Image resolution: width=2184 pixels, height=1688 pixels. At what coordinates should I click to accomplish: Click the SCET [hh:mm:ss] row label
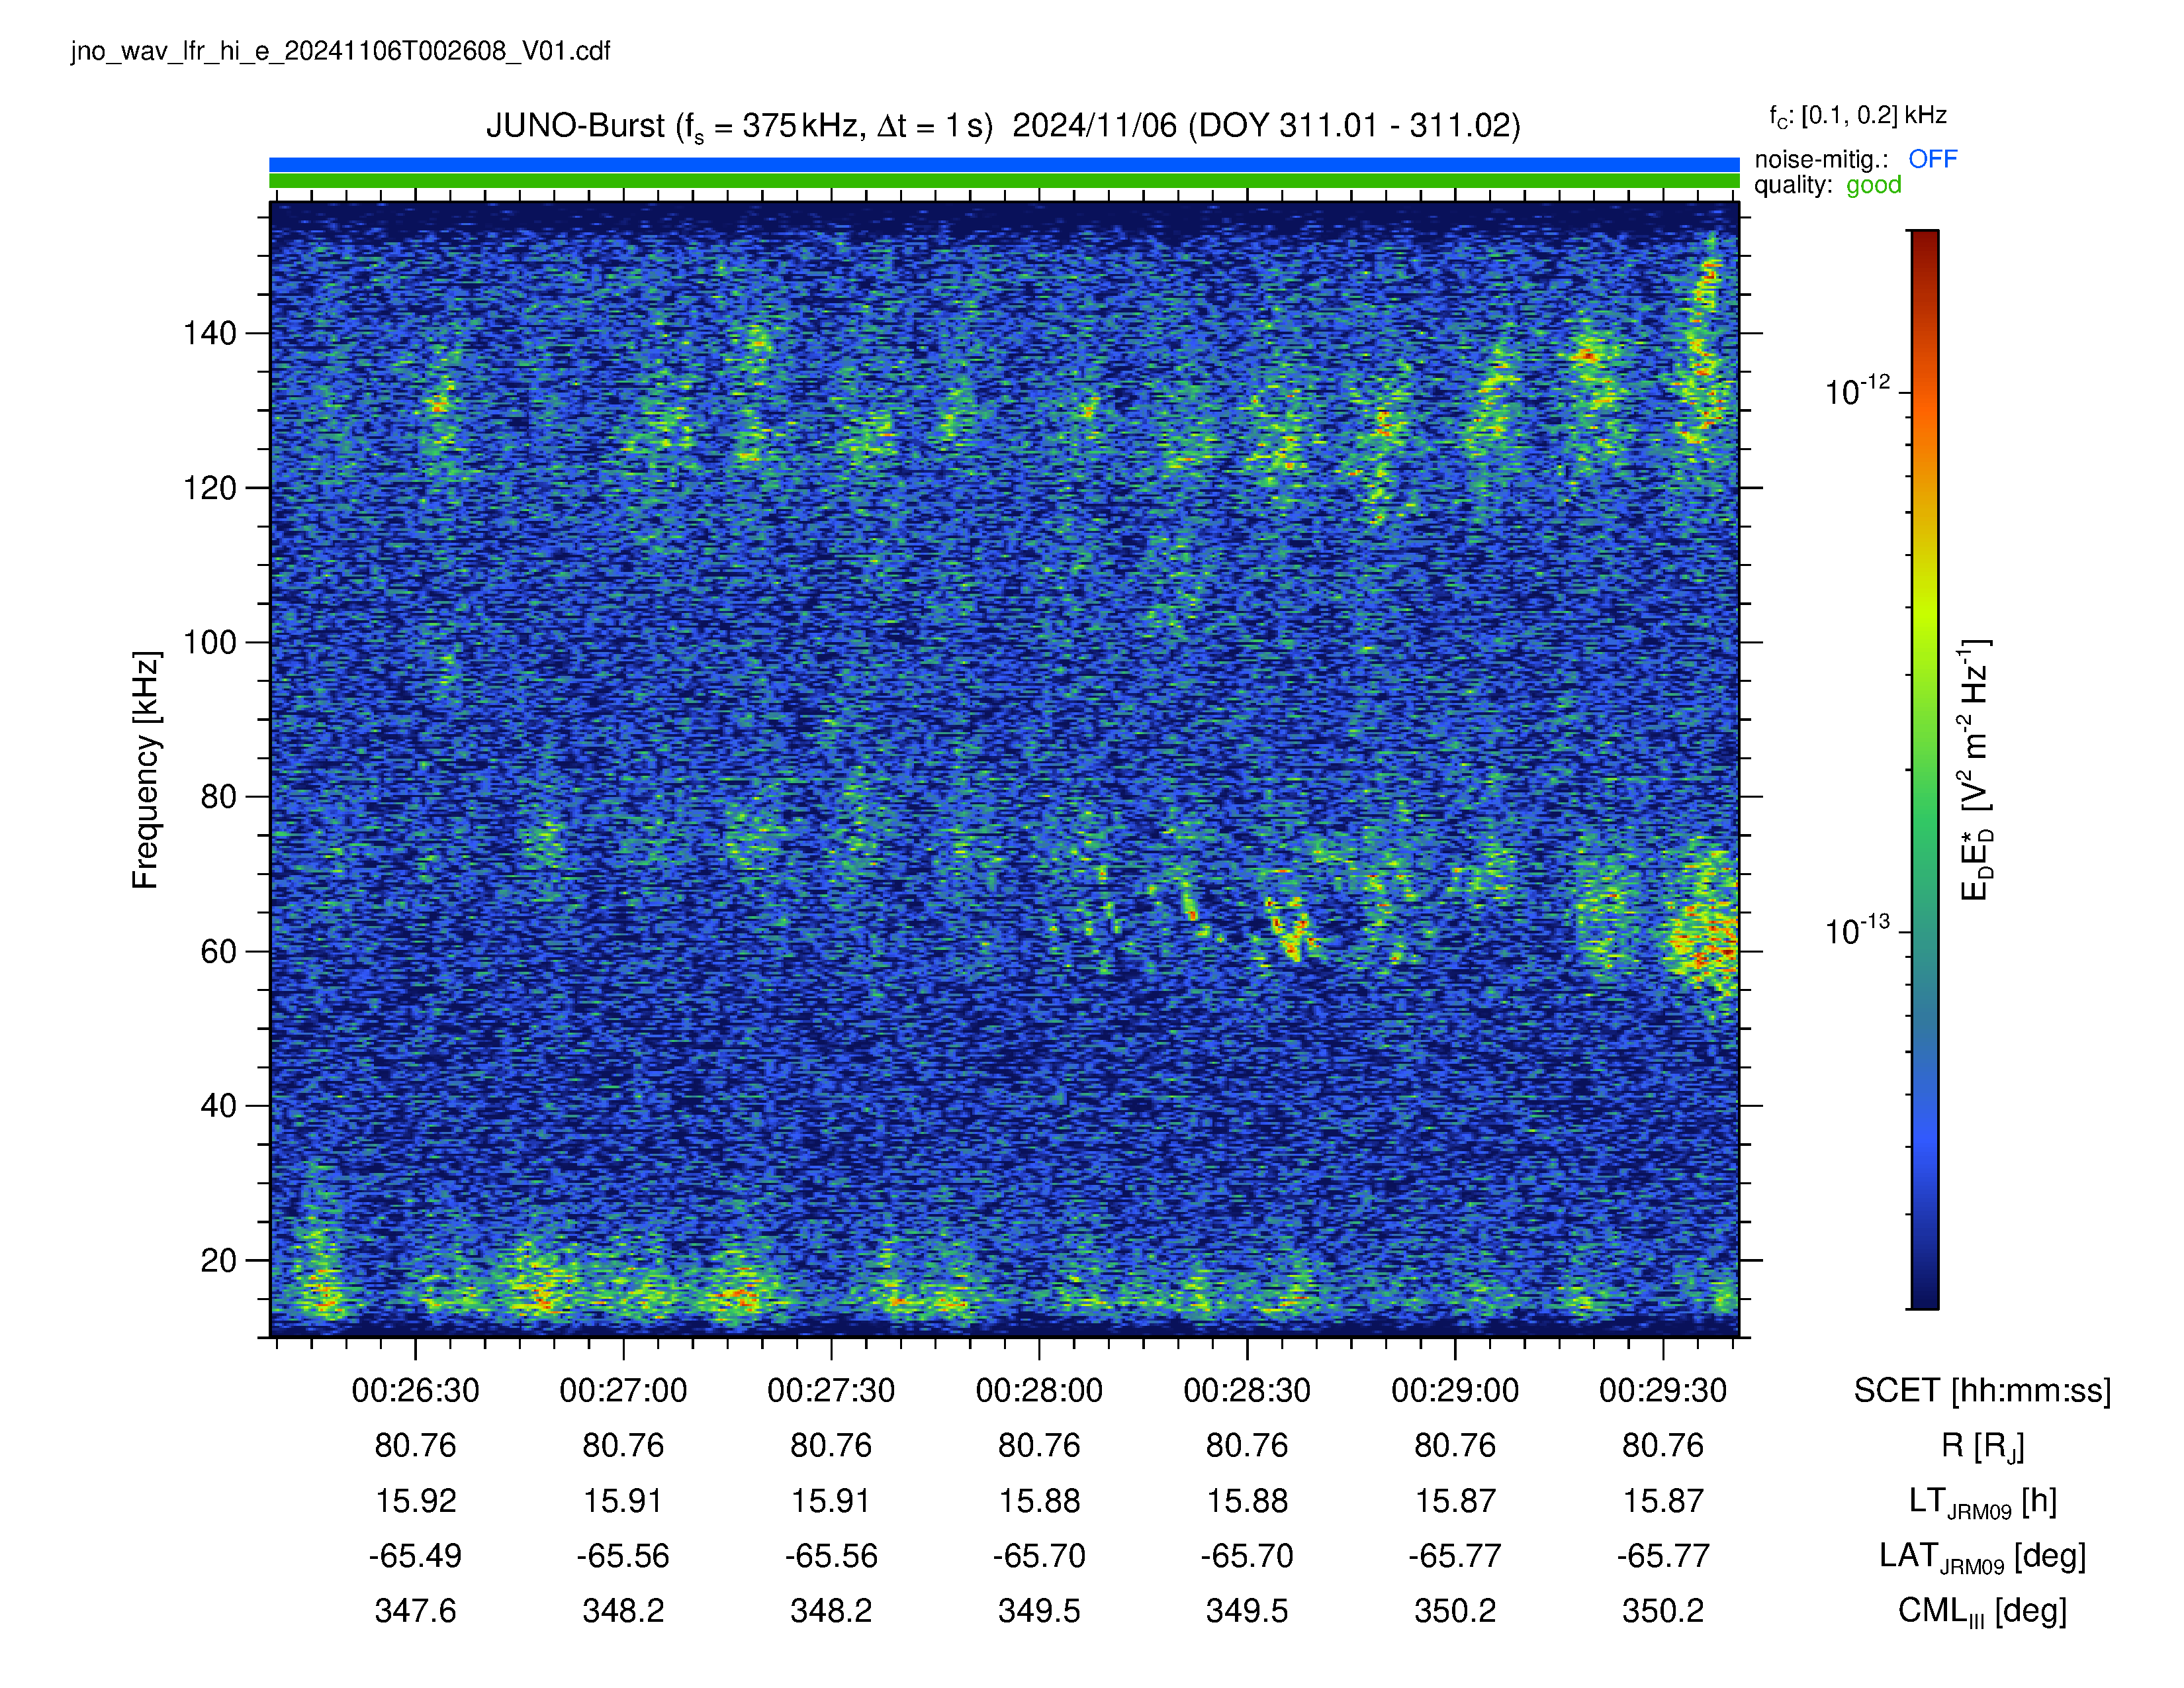[1982, 1390]
